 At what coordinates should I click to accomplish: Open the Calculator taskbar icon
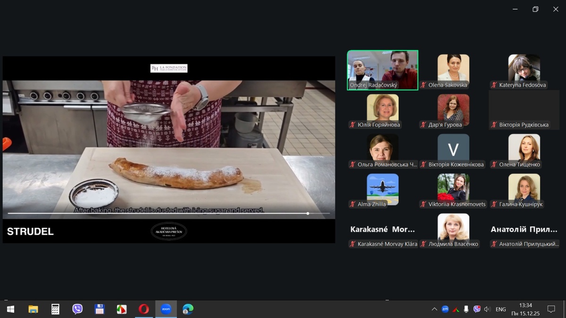[55, 309]
